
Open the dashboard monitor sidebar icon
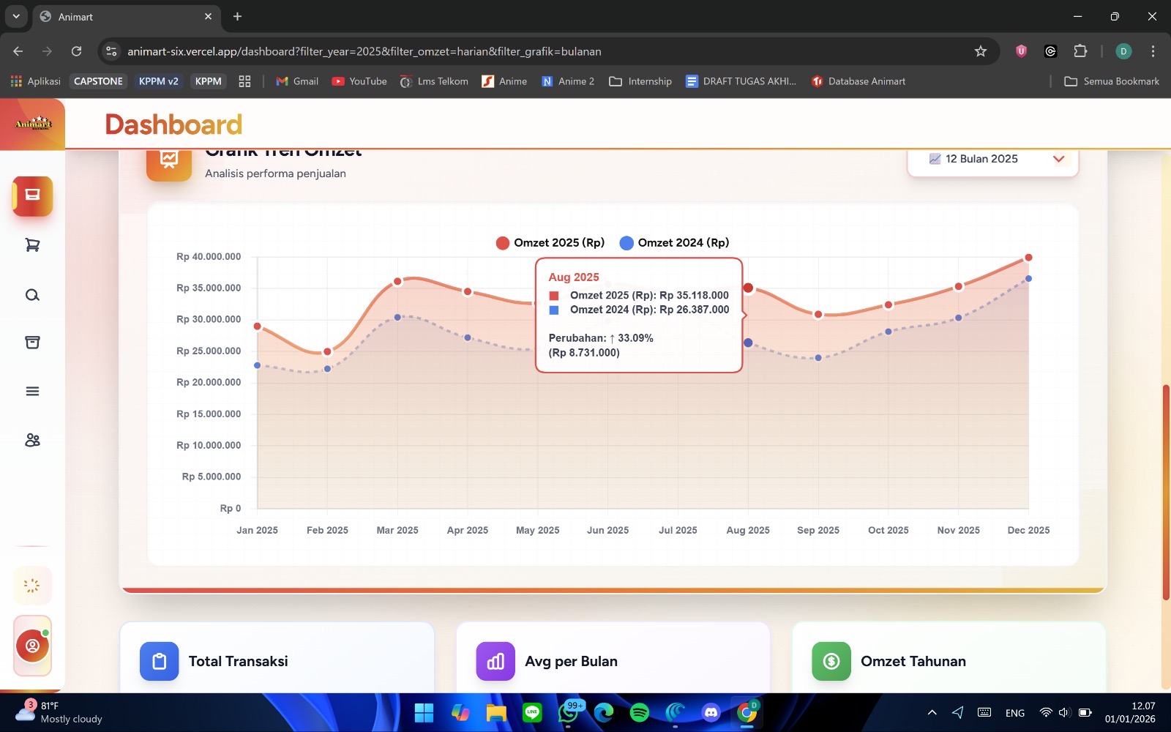tap(32, 195)
